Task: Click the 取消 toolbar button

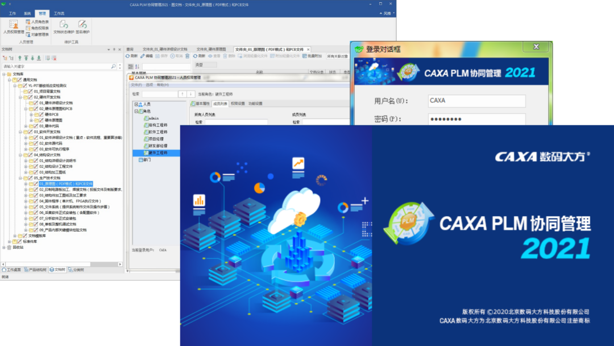Action: click(177, 56)
